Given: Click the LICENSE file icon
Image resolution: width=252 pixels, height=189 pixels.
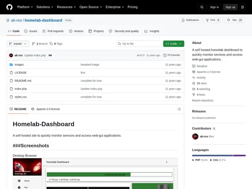Looking at the screenshot, I should tap(11, 72).
